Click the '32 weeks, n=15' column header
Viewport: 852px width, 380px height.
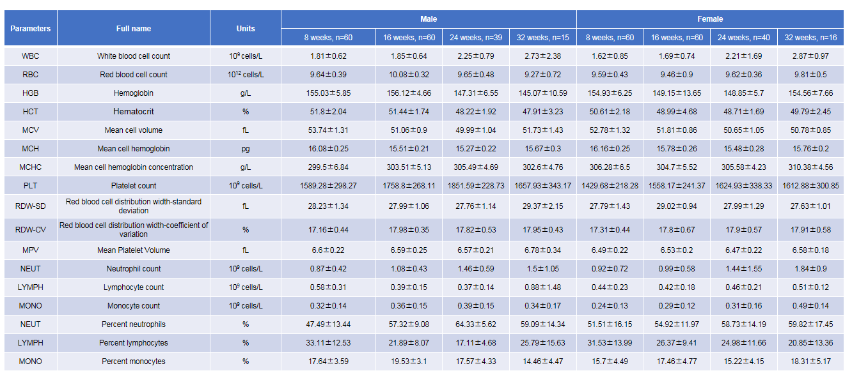[542, 38]
